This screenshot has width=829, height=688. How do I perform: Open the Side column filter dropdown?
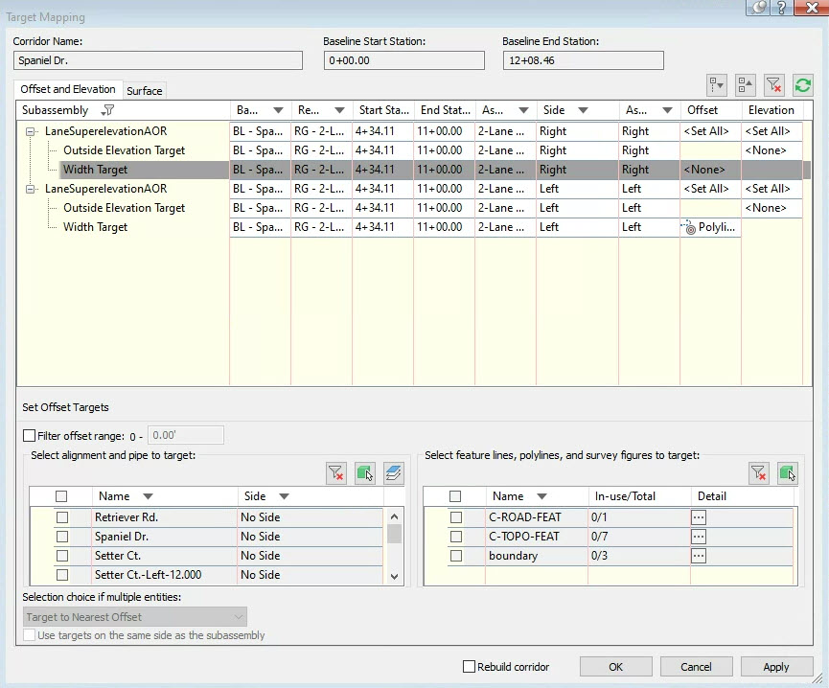point(583,110)
